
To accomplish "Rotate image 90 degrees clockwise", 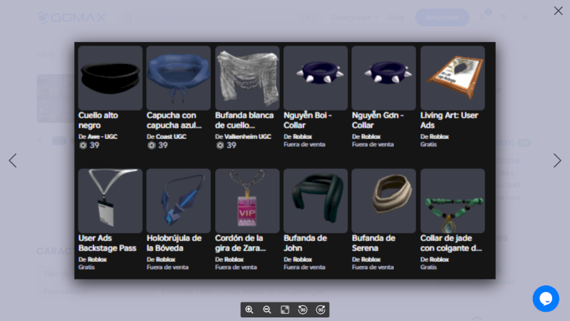I will [x=321, y=310].
